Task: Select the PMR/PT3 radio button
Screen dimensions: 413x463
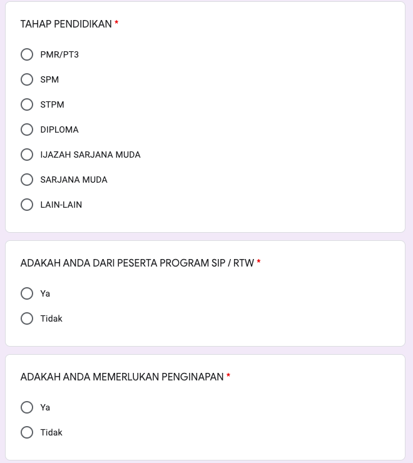Action: [x=27, y=54]
